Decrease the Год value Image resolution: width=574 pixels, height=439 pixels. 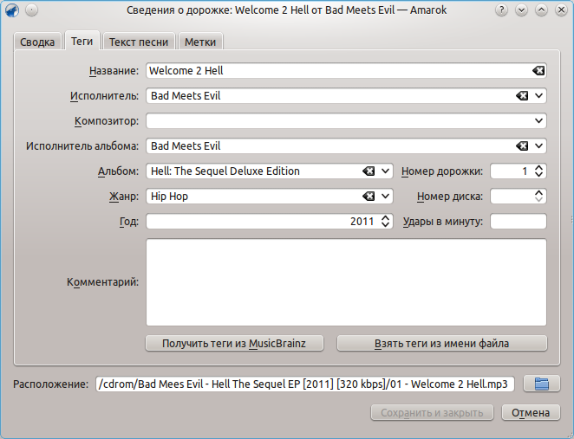click(x=385, y=225)
